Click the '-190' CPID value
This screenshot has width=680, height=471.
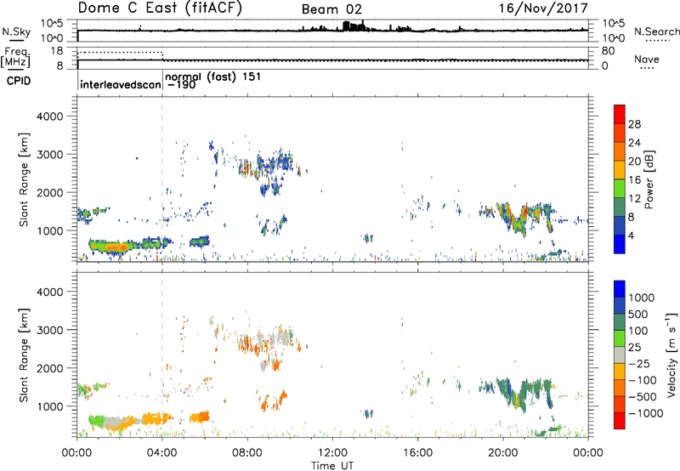pyautogui.click(x=181, y=84)
